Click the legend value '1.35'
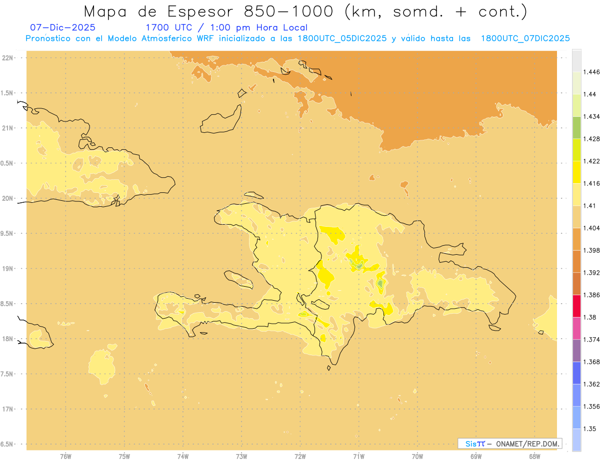 590,429
